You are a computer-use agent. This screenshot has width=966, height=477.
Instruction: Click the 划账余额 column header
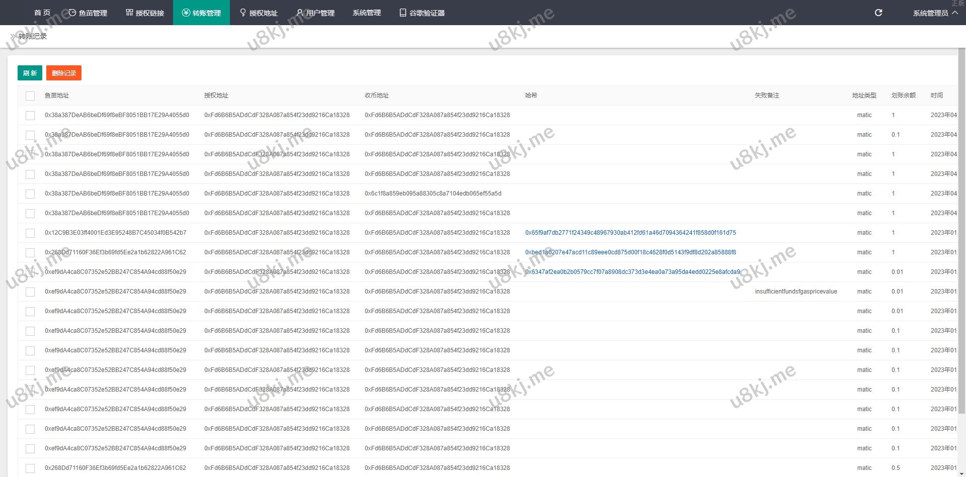click(903, 96)
